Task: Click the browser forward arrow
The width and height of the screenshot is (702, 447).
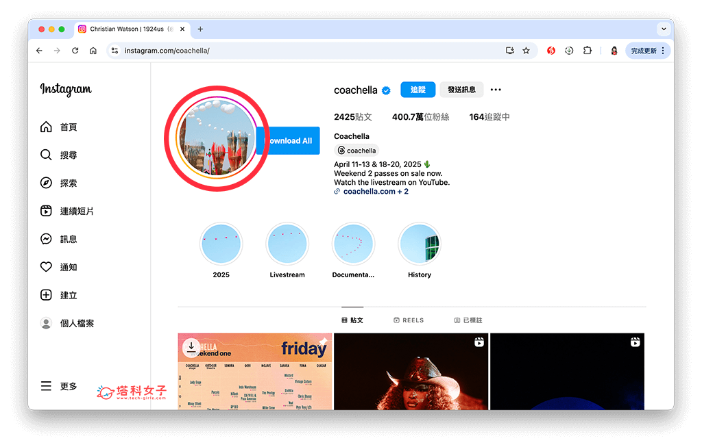Action: pos(57,51)
